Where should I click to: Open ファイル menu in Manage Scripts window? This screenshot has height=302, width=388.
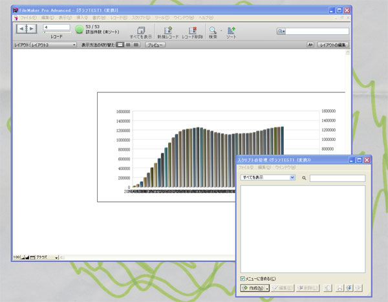coord(246,167)
